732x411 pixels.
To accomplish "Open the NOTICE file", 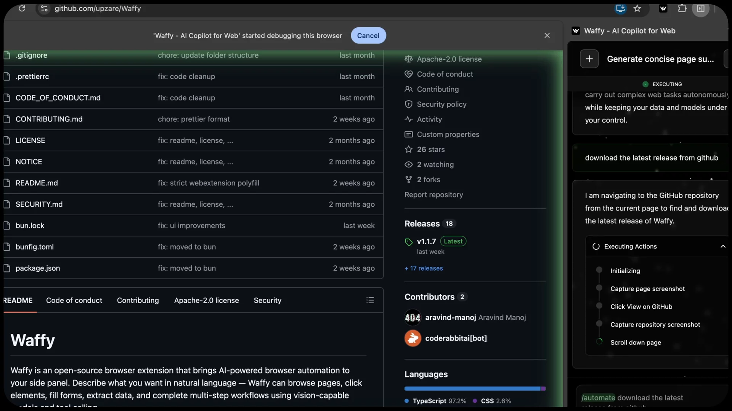I will click(x=29, y=162).
